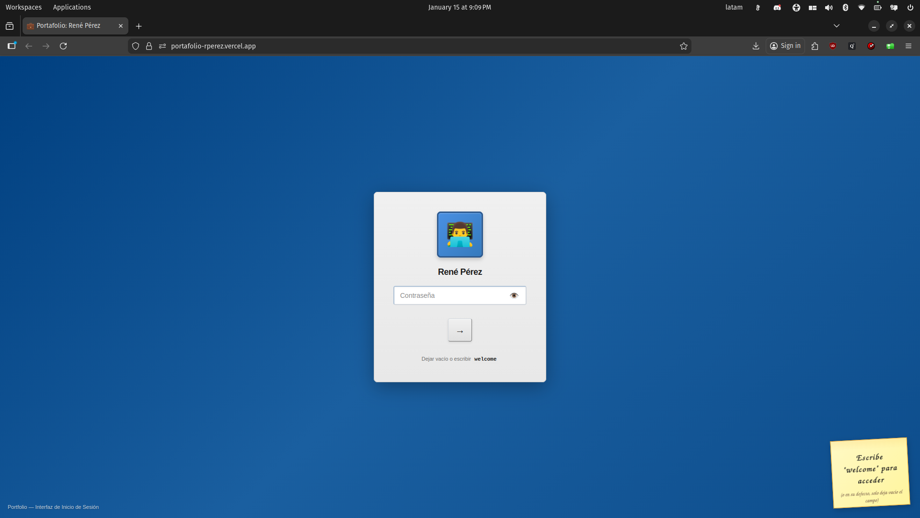
Task: Bookmark this page using the star icon
Action: (684, 46)
